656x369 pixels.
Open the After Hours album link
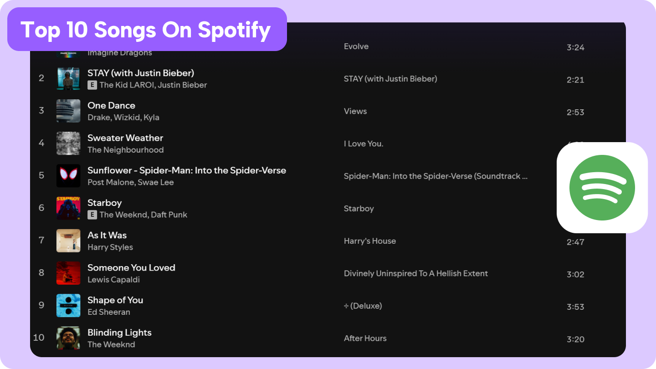pyautogui.click(x=365, y=338)
